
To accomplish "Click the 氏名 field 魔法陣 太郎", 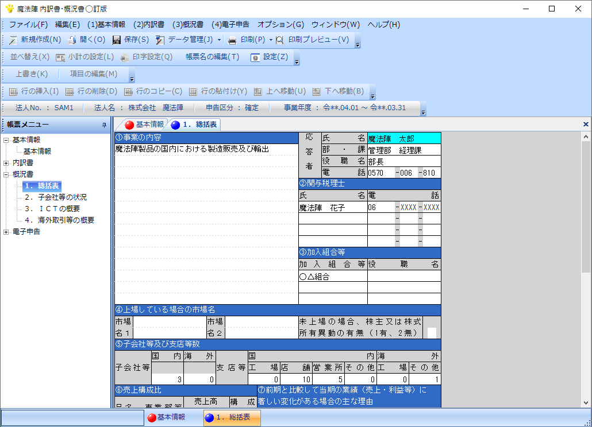I will click(x=404, y=139).
